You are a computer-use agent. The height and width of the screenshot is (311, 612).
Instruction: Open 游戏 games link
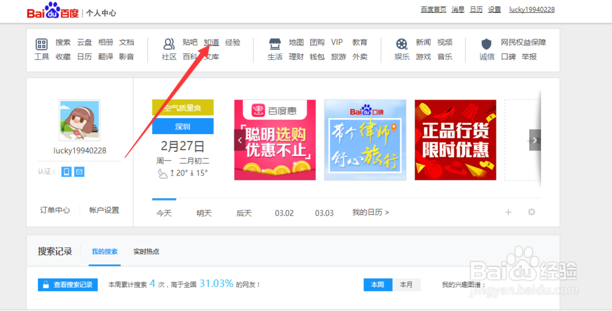(423, 56)
